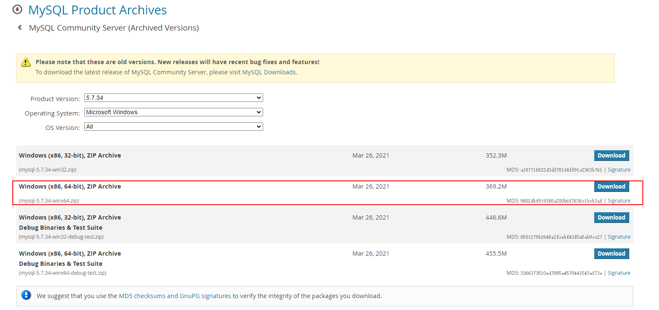Select filename mysql-5.7.34-winx64-debug-test.zip
Screen dimensions: 659x310
click(63, 273)
